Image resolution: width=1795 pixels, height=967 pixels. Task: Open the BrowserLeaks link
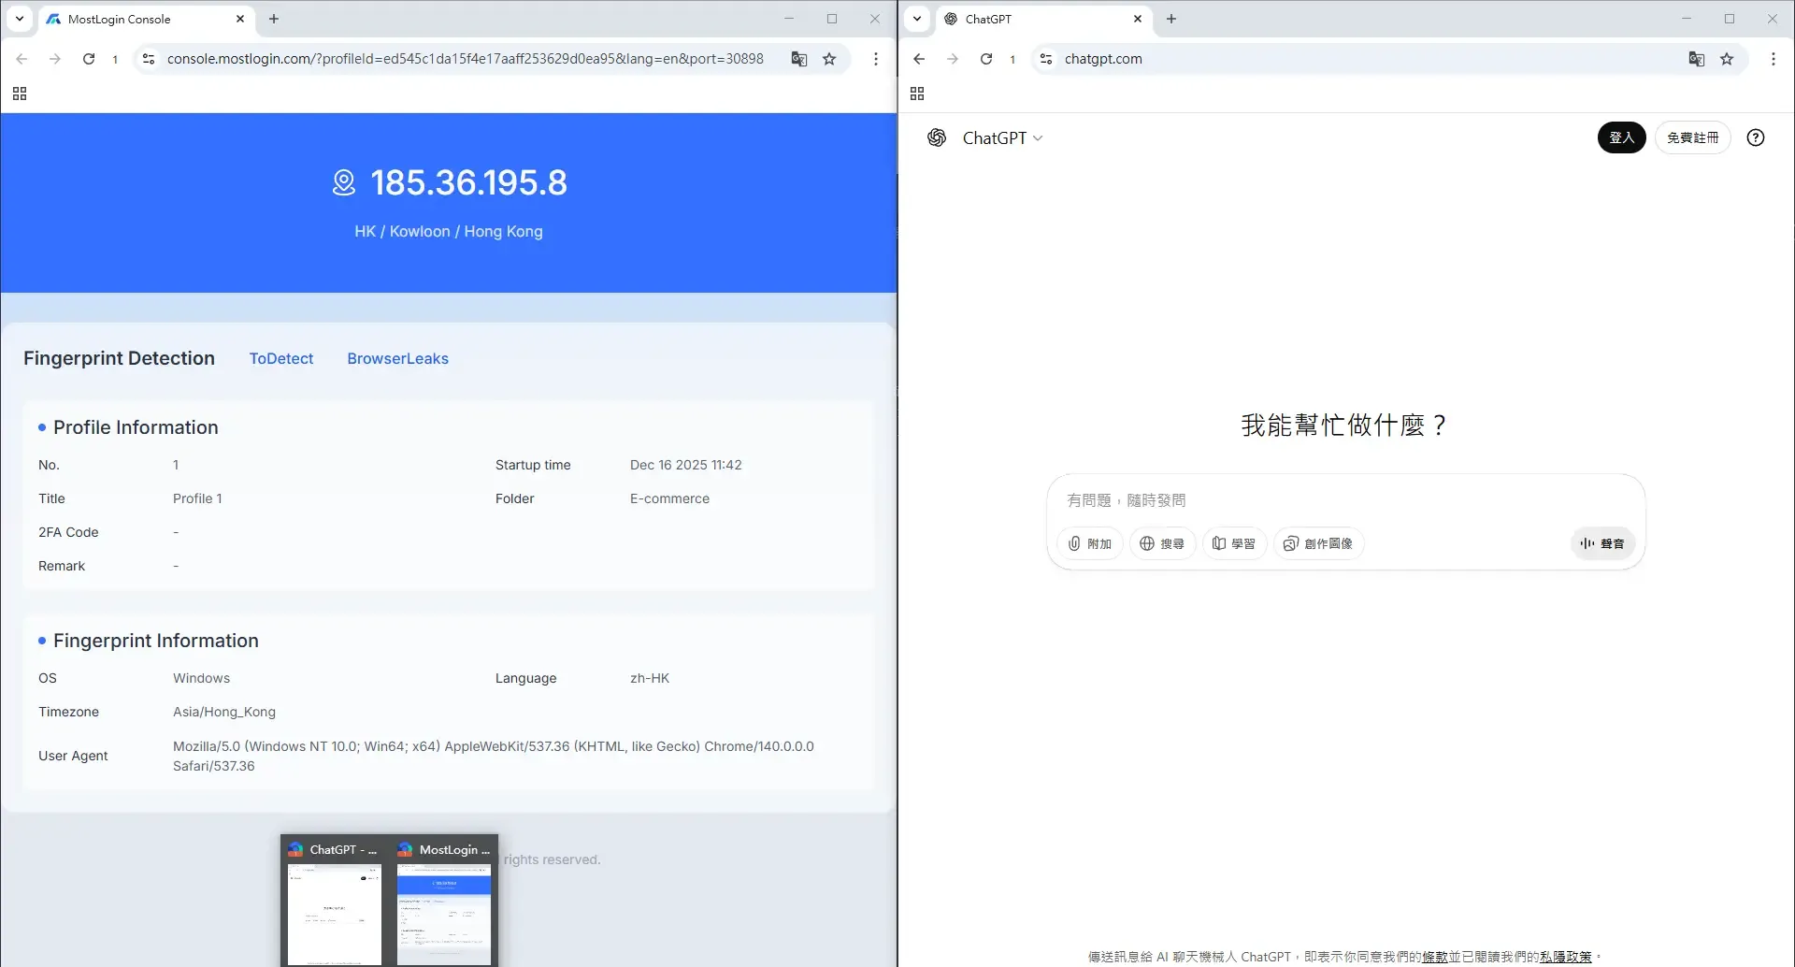(x=397, y=358)
